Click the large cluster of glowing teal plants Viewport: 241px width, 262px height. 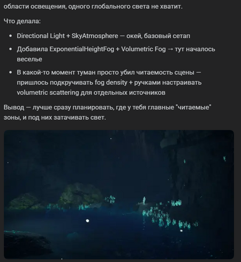(159, 217)
